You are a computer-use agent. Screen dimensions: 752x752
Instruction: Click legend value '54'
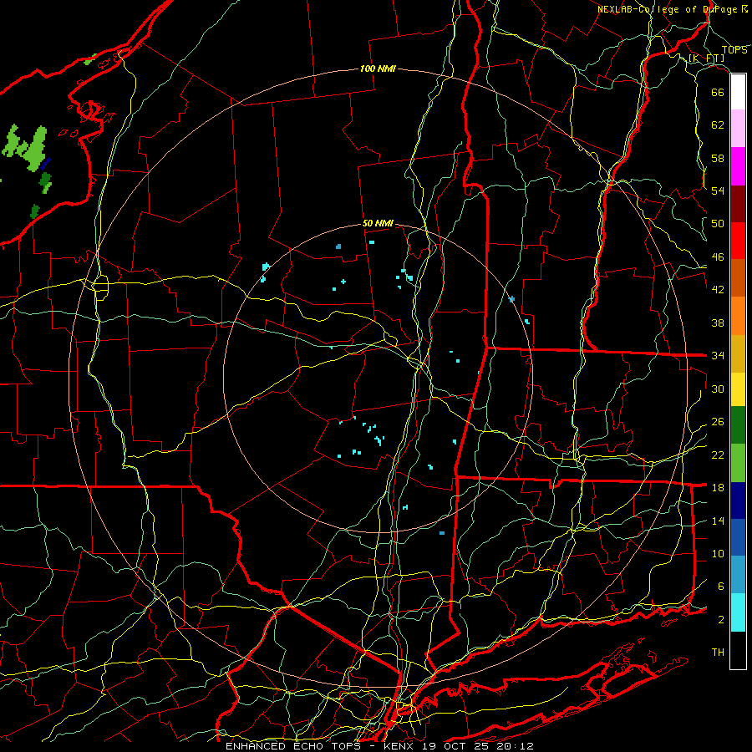(x=718, y=191)
